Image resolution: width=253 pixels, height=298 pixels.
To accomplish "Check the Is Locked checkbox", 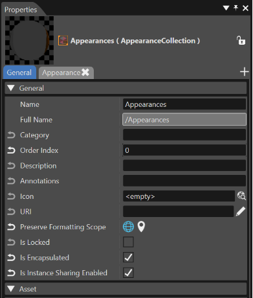I will click(128, 242).
